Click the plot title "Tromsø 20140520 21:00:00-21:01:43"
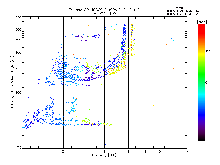 tap(104, 10)
